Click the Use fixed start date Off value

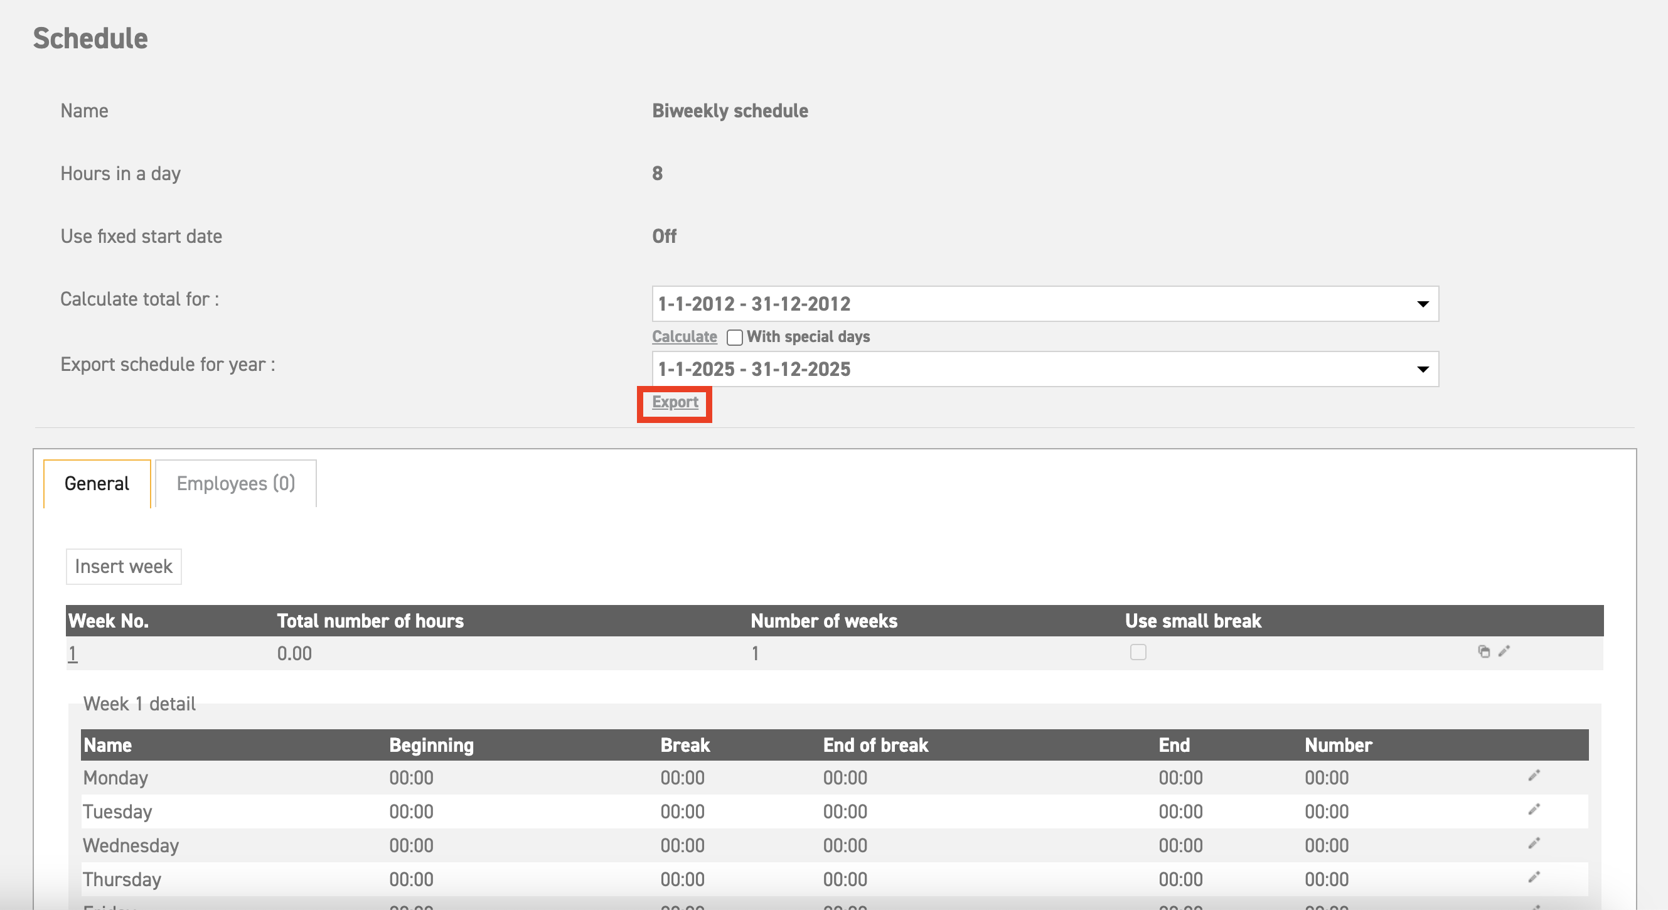665,237
